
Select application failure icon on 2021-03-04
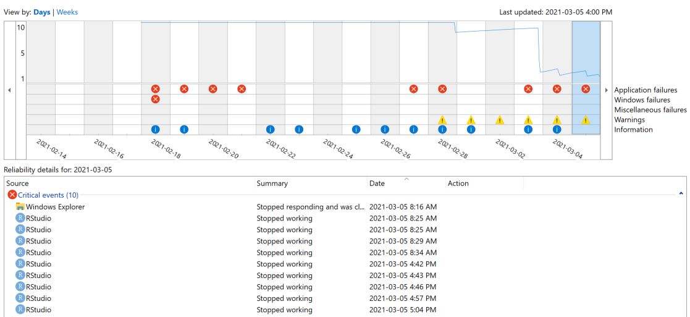pos(557,89)
